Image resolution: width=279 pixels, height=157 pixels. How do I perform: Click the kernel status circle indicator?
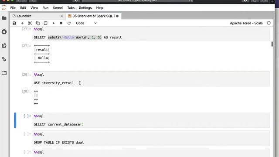[269, 23]
